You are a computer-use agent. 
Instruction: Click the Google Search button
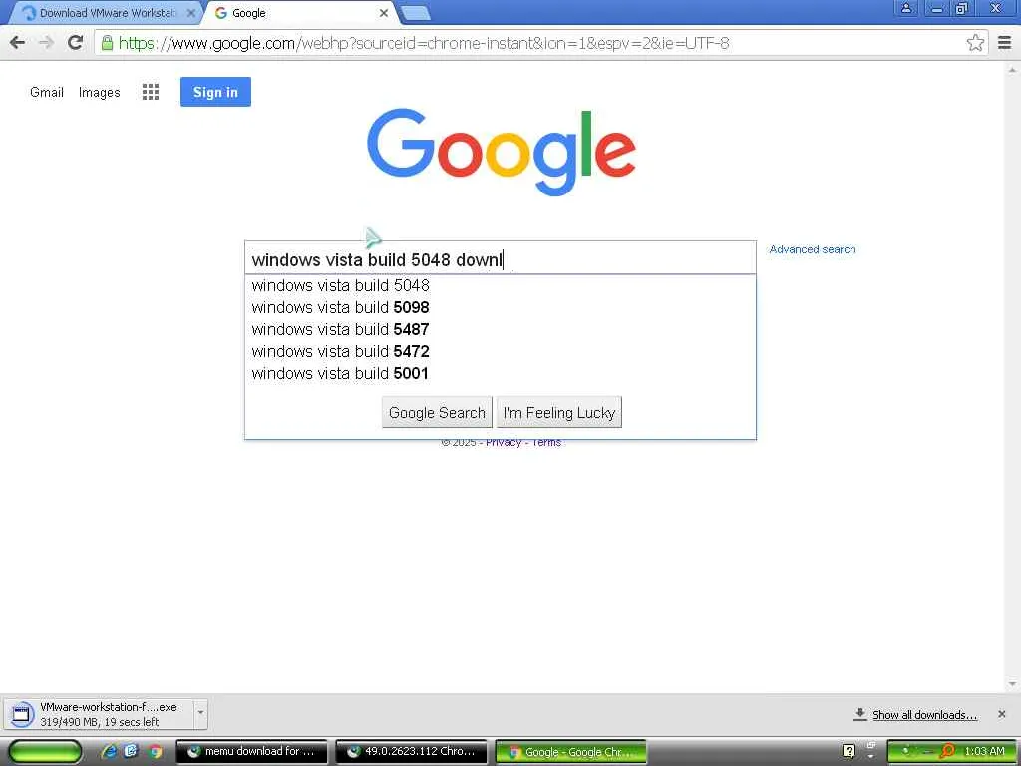(x=437, y=412)
